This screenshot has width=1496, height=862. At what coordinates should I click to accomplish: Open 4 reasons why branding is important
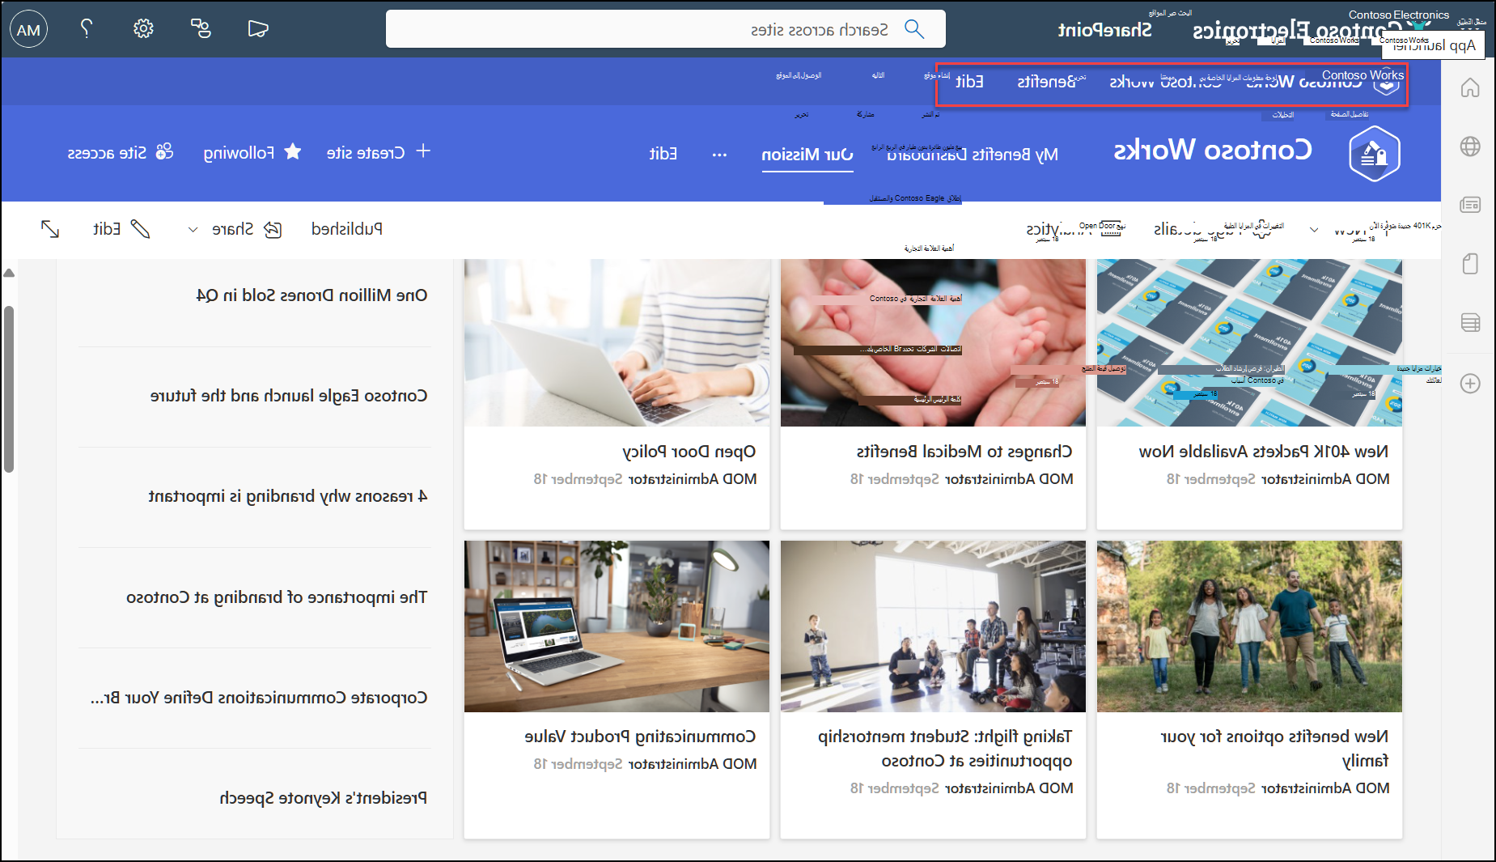pyautogui.click(x=288, y=497)
